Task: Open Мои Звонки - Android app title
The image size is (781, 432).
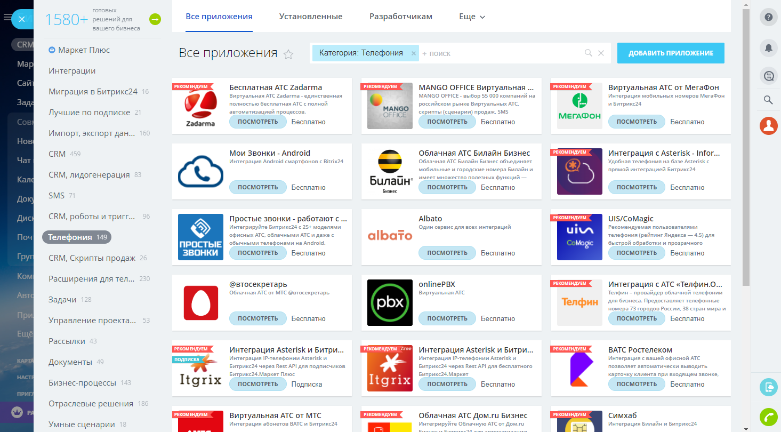Action: click(x=270, y=153)
